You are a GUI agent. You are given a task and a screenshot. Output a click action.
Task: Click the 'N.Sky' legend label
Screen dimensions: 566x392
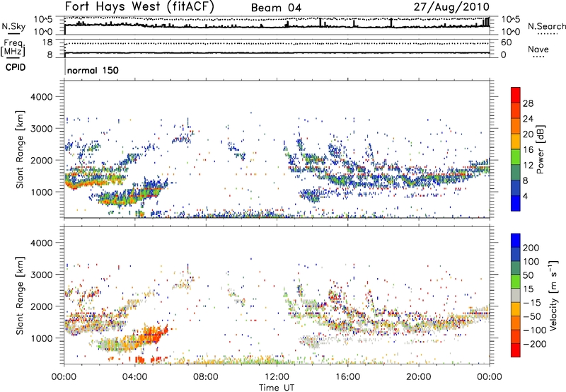click(13, 26)
